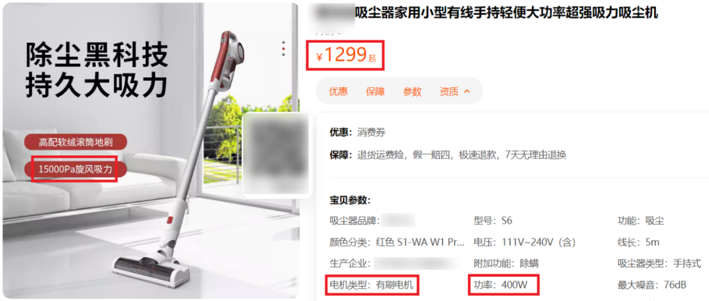The image size is (709, 301).
Task: Click the 高配软绒滚筒地刷 red badge
Action: tap(75, 142)
